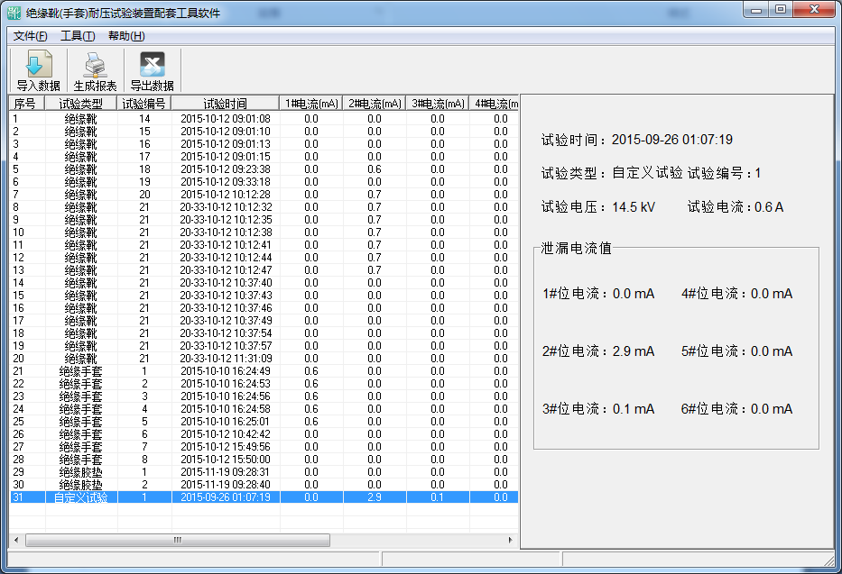Select 绝缘手套 row at 2015-10-10 16:24:56
The width and height of the screenshot is (842, 574).
point(264,396)
